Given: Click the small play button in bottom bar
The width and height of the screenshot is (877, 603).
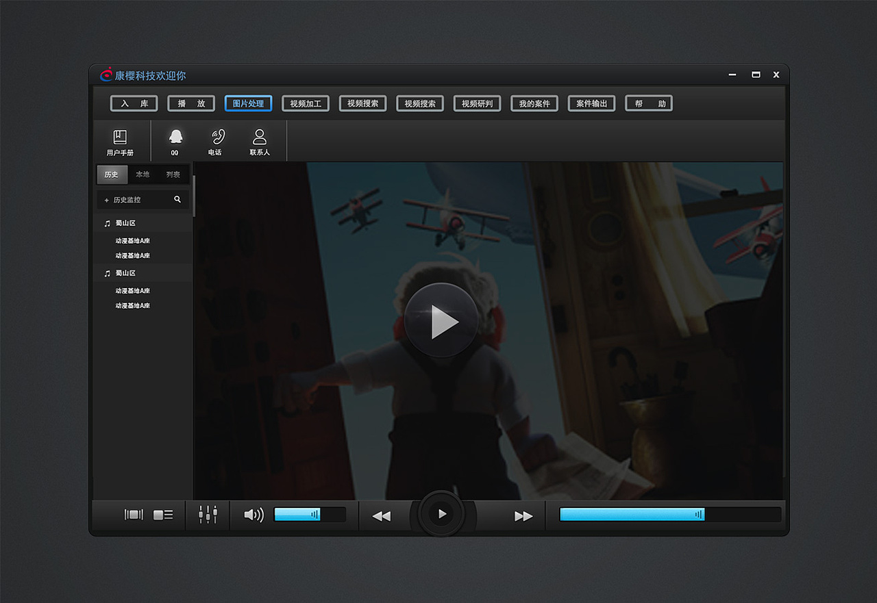Looking at the screenshot, I should [442, 513].
